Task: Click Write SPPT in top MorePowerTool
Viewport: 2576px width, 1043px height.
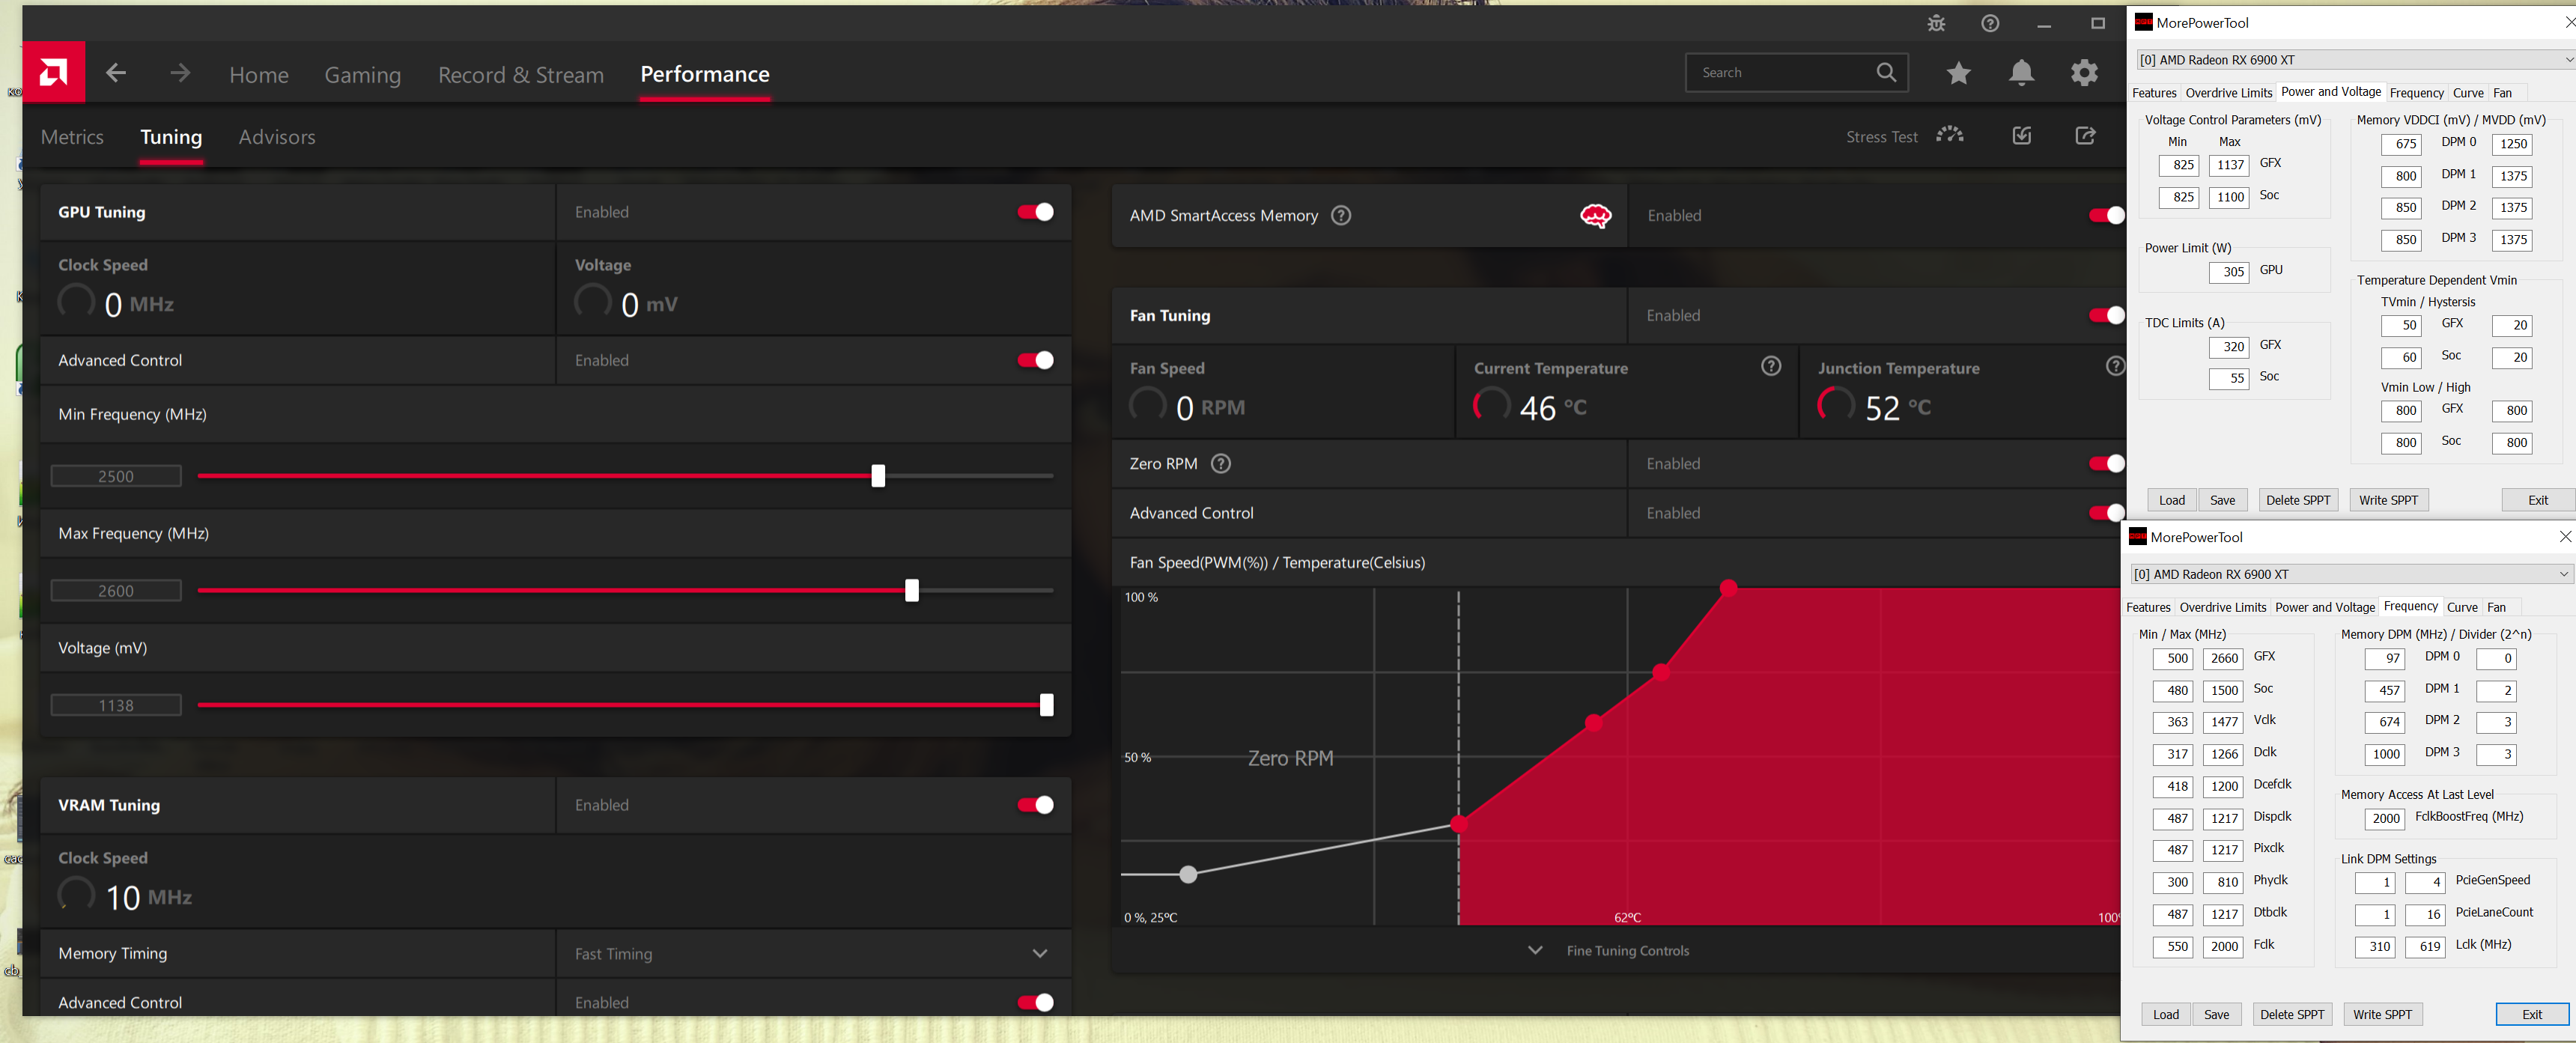Action: [x=2387, y=500]
